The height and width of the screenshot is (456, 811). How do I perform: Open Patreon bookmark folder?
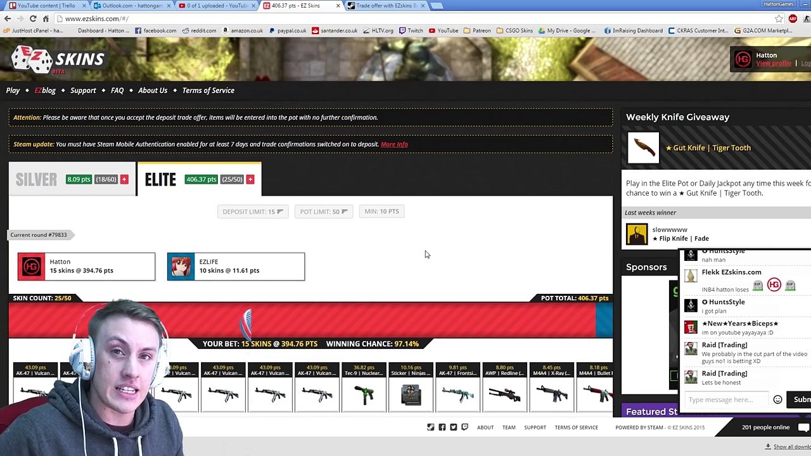(476, 30)
